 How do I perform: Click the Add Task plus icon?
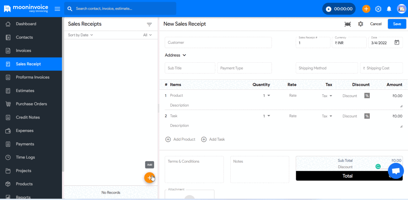(204, 139)
